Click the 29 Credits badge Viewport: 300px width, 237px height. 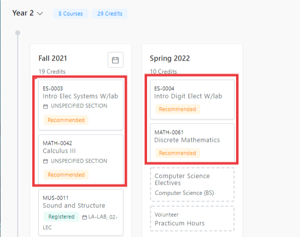[x=109, y=14]
